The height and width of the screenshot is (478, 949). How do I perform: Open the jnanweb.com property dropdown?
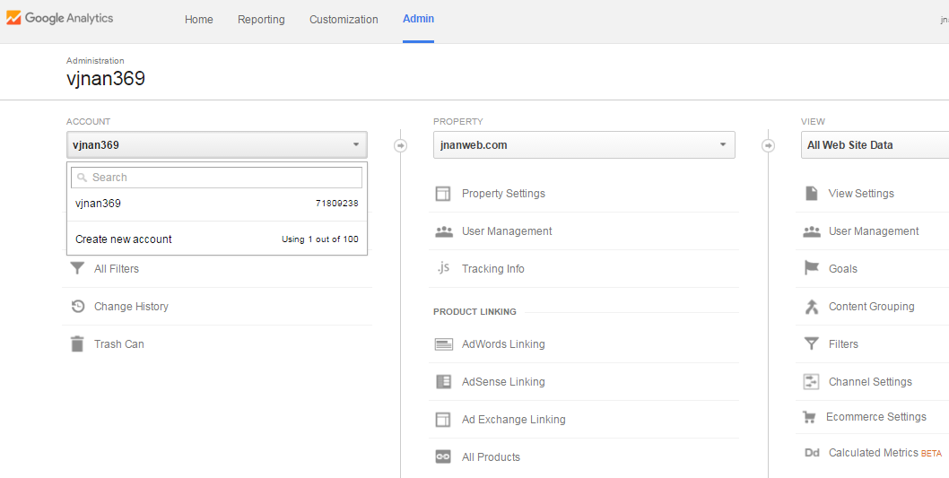(x=584, y=145)
